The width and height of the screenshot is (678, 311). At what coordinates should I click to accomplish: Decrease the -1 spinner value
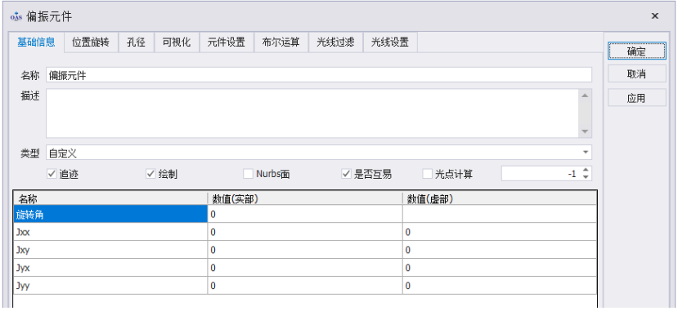pyautogui.click(x=586, y=177)
